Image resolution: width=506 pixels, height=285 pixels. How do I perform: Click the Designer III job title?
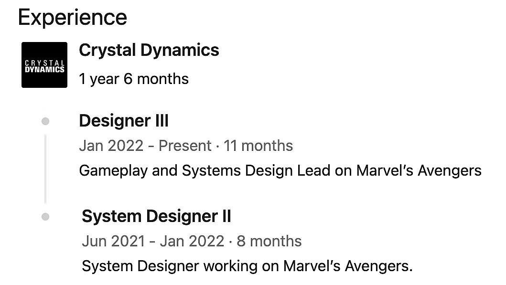tap(123, 121)
